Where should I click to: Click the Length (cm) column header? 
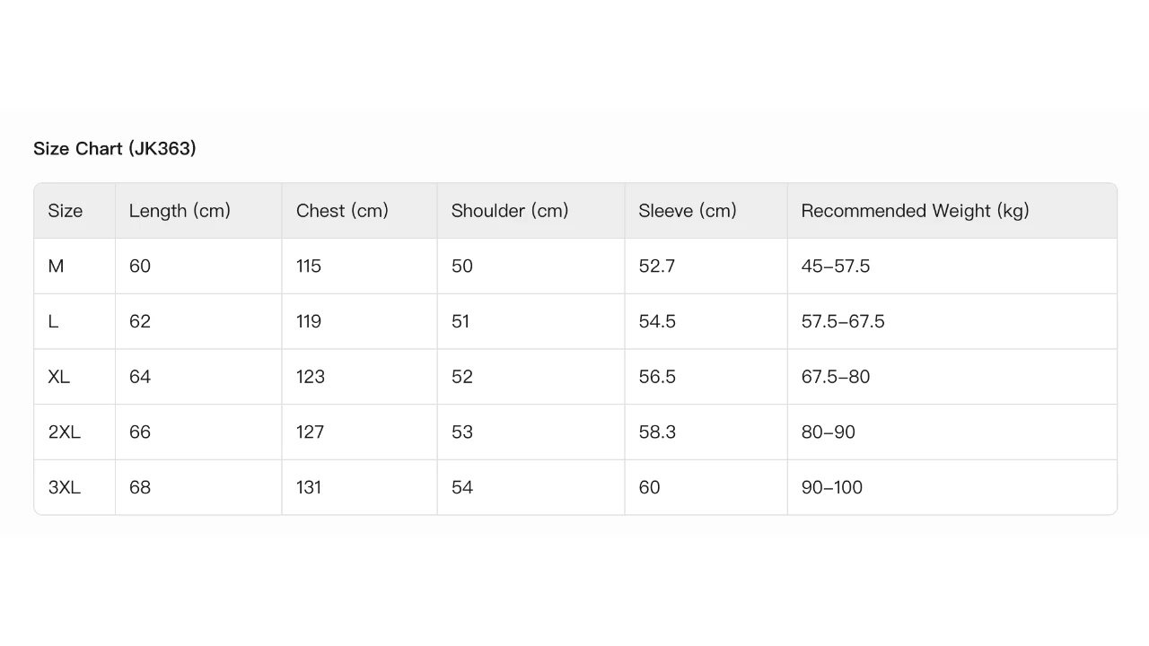coord(180,211)
